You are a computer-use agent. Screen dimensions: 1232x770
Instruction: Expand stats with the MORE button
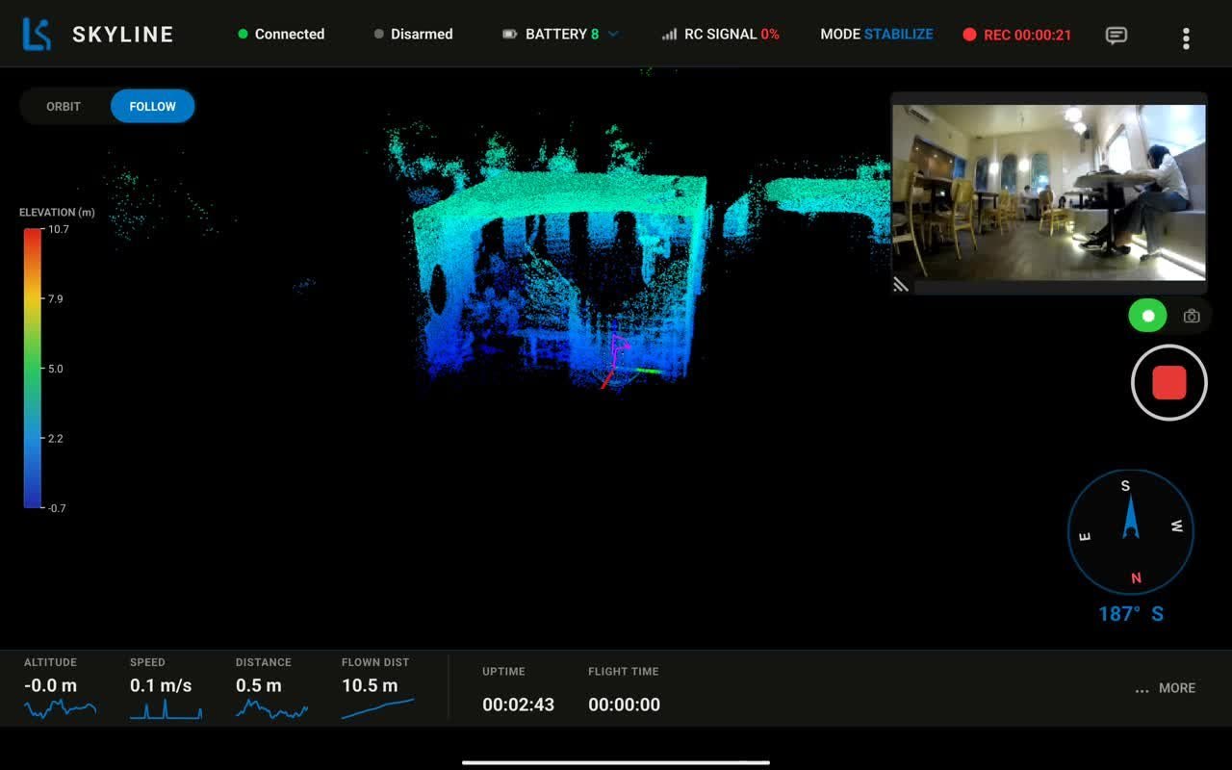point(1166,688)
